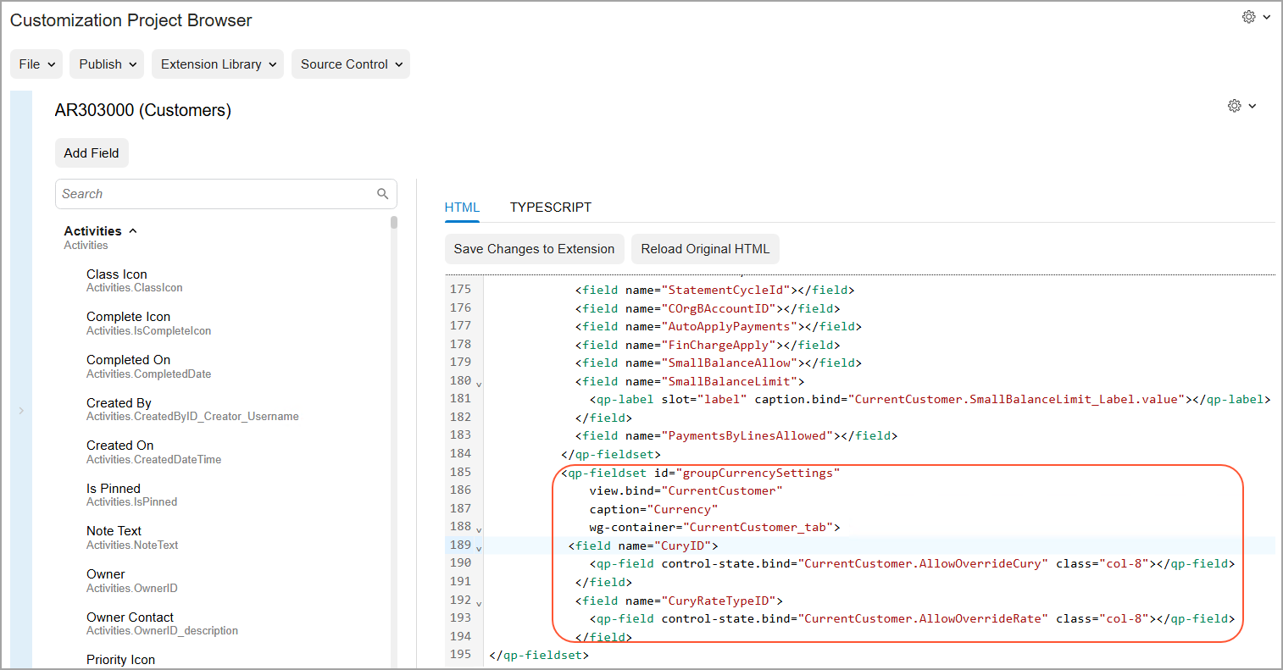Expand the collapsed left navigation pane arrow
Viewport: 1283px width, 670px height.
(21, 411)
